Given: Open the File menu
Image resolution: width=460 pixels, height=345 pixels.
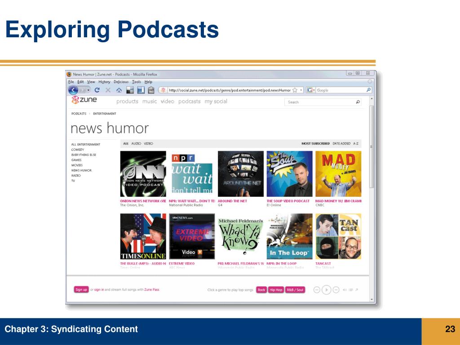Looking at the screenshot, I should tap(71, 82).
